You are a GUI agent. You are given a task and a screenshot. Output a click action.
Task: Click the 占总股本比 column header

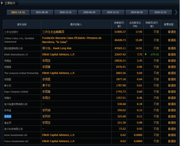pyautogui.click(x=135, y=24)
